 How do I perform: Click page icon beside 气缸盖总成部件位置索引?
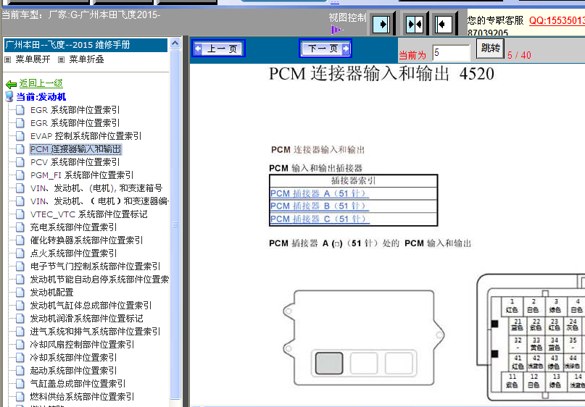[x=20, y=384]
